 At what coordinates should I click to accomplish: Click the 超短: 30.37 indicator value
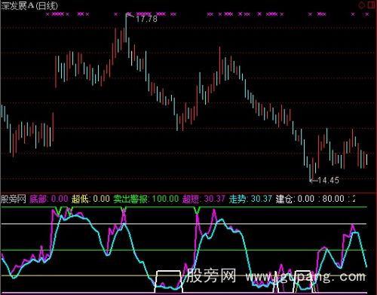click(204, 199)
